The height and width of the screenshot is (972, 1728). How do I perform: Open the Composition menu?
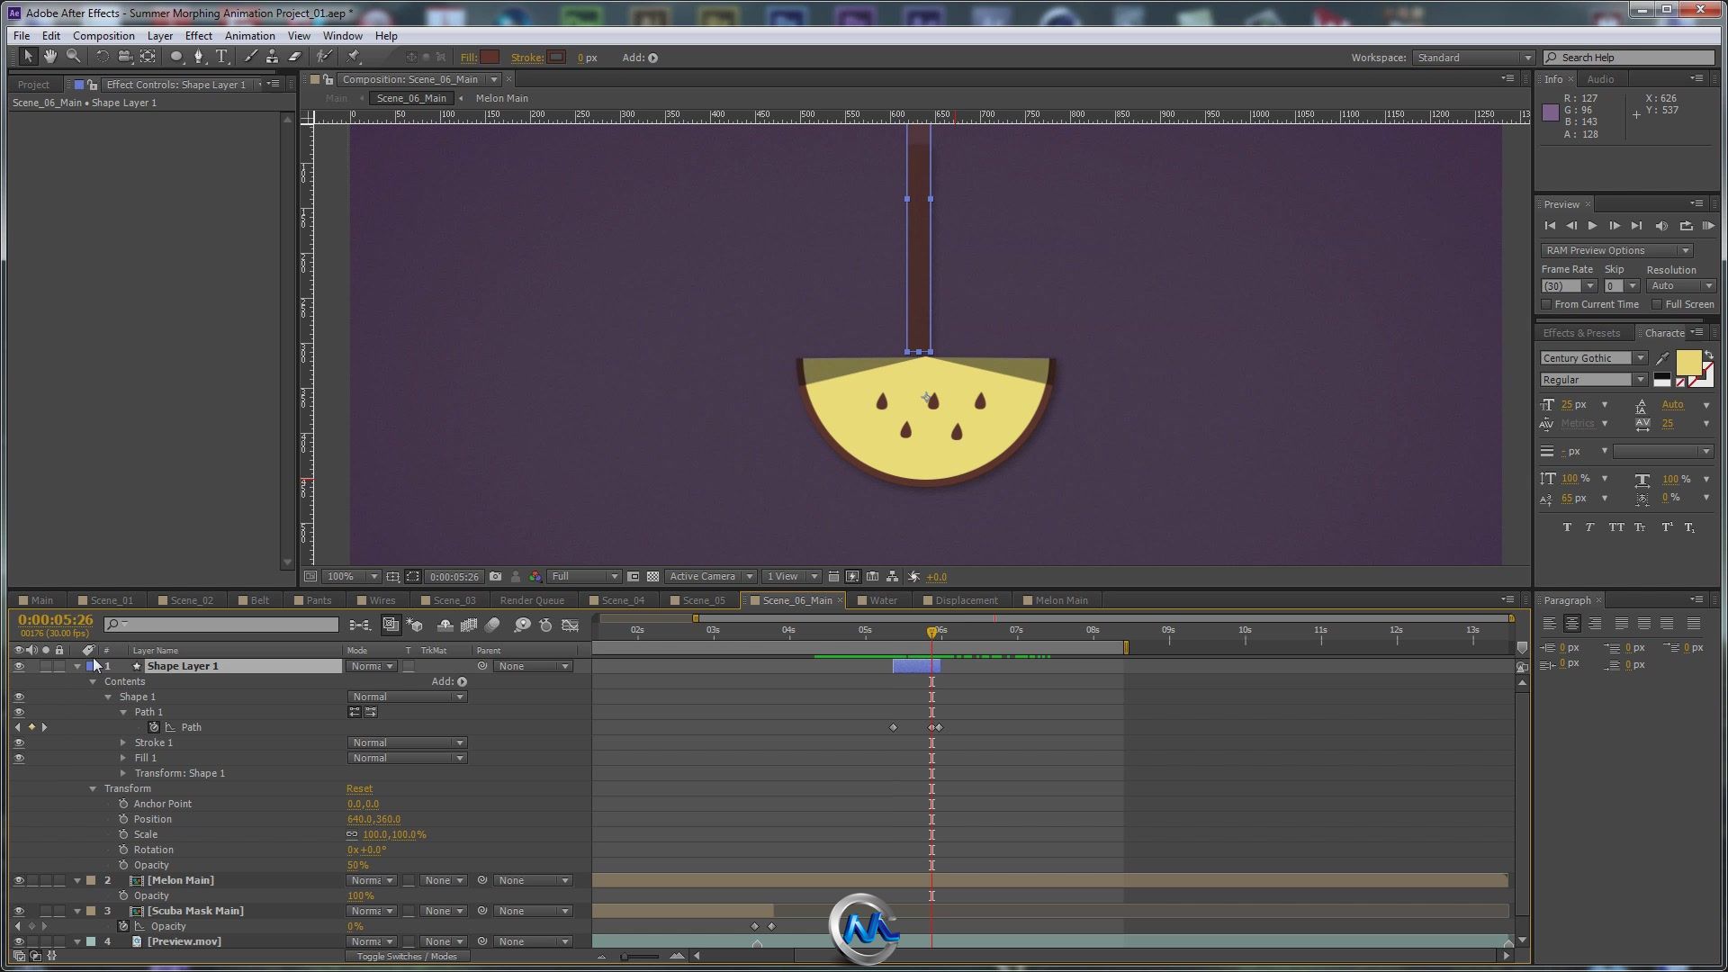click(103, 36)
